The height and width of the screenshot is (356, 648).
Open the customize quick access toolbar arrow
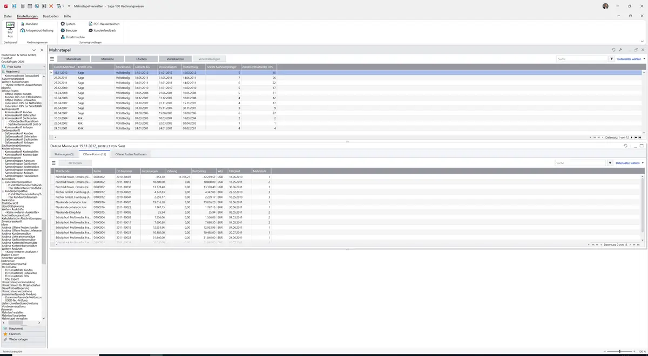tap(69, 6)
